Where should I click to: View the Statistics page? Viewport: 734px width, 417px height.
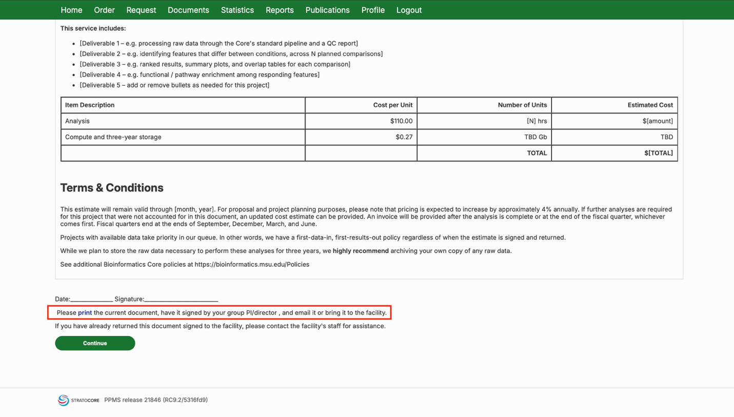tap(237, 10)
